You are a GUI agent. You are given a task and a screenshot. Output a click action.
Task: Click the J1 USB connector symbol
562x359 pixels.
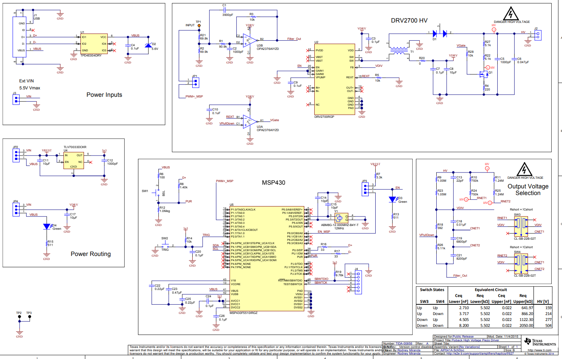pyautogui.click(x=21, y=40)
